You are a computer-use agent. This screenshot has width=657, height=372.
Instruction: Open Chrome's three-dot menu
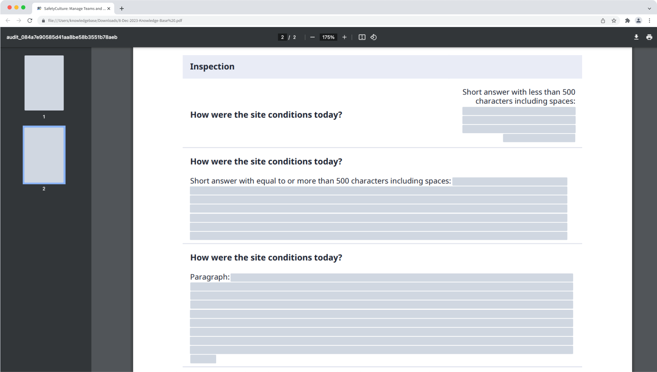tap(650, 21)
